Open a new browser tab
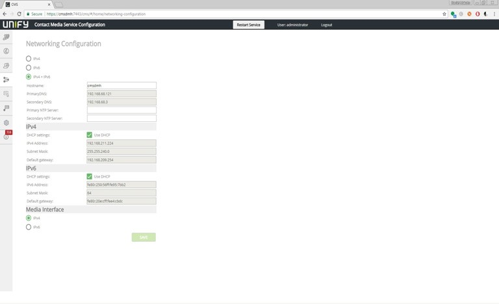Screen dimensions: 499x304 59,5
